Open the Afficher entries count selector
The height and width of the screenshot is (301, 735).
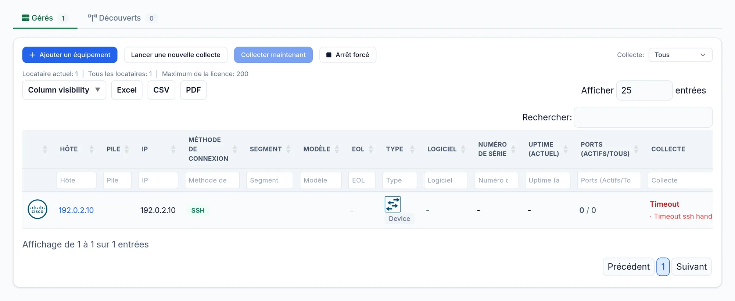click(x=644, y=90)
